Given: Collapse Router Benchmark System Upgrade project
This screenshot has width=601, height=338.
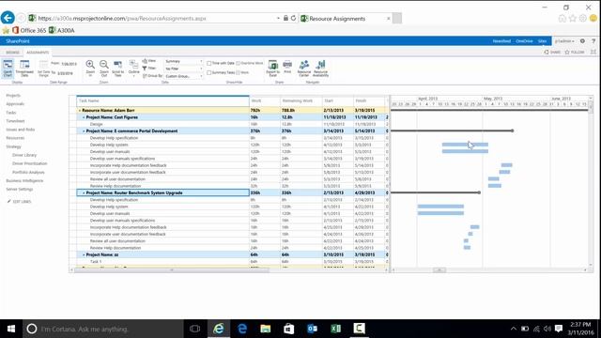Looking at the screenshot, I should (84, 192).
